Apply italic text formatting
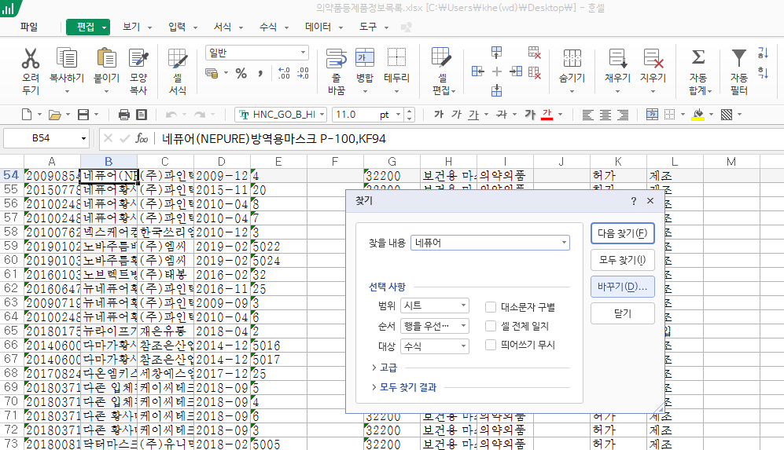 point(456,115)
